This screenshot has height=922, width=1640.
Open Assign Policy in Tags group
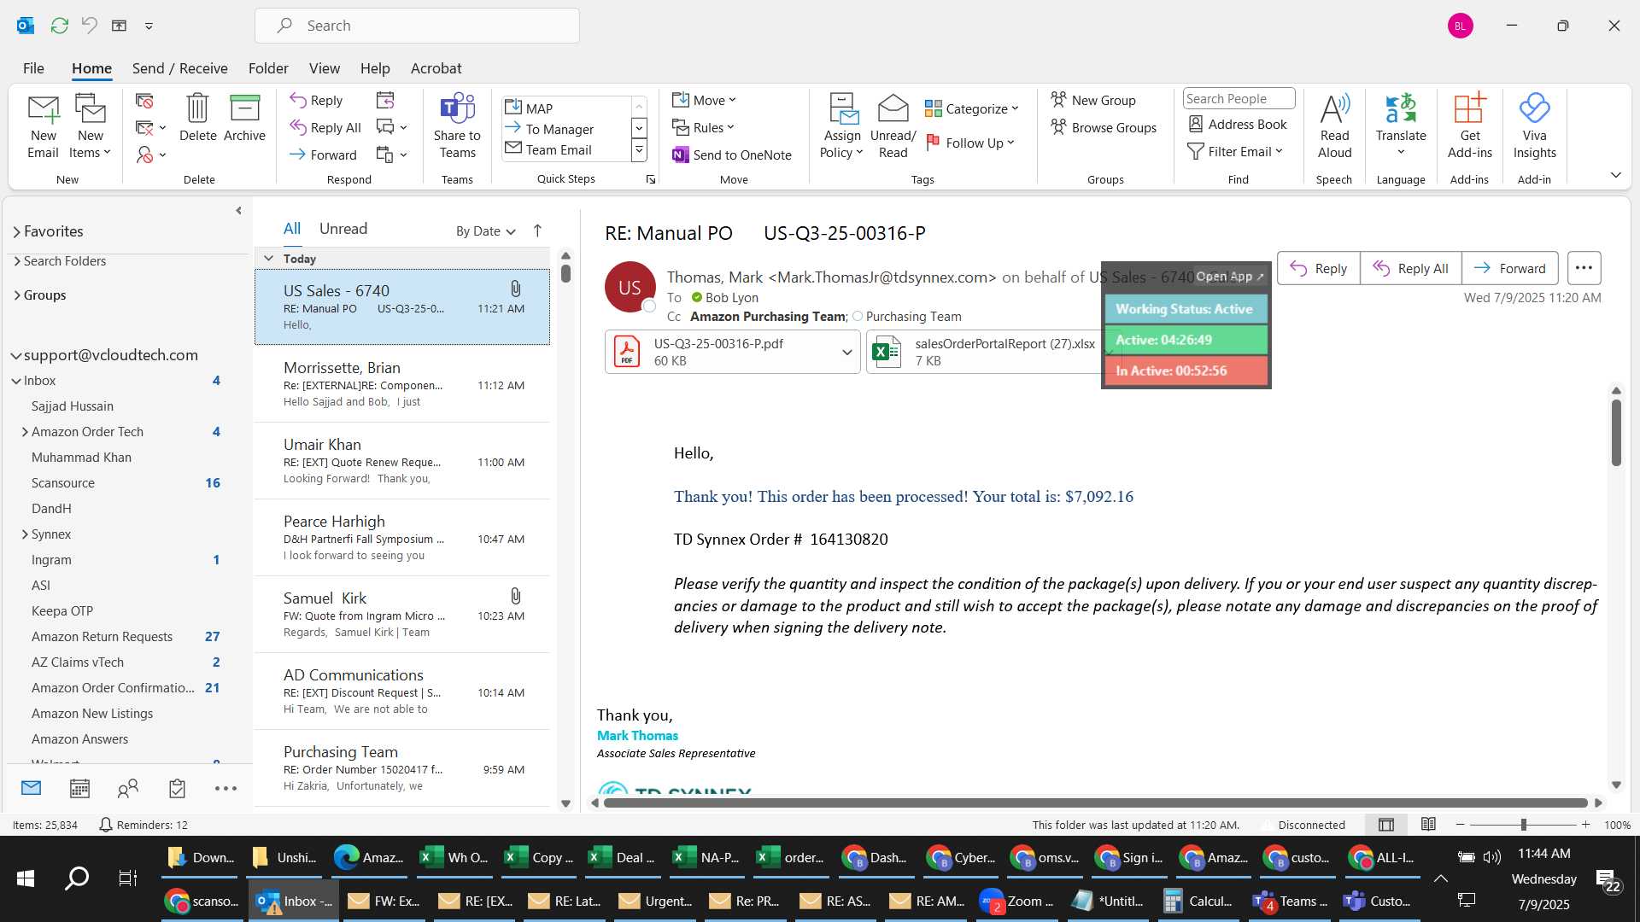pos(842,126)
